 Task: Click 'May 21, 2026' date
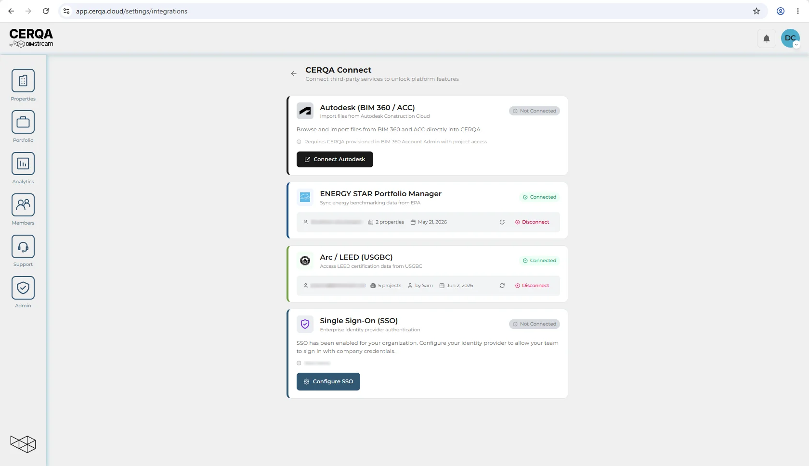tap(429, 222)
